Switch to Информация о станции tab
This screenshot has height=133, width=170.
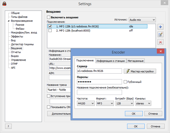pyautogui.click(x=111, y=61)
